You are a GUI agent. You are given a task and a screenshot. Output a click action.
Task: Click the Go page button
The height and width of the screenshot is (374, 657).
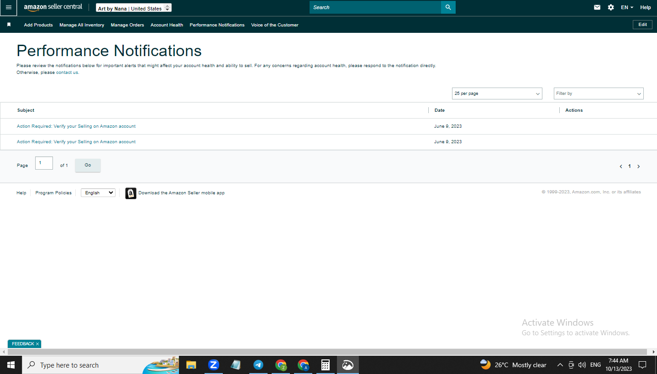point(88,165)
